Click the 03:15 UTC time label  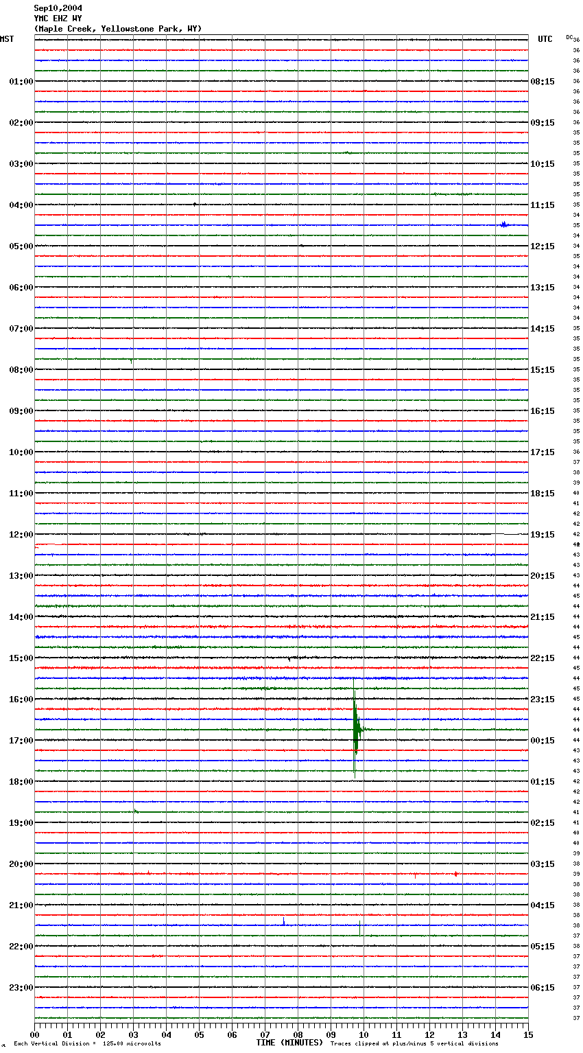pos(543,864)
